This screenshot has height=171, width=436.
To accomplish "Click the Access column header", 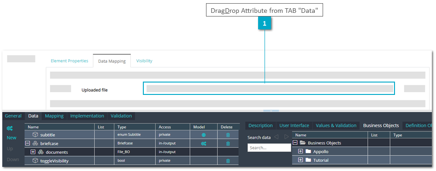I will (172, 127).
